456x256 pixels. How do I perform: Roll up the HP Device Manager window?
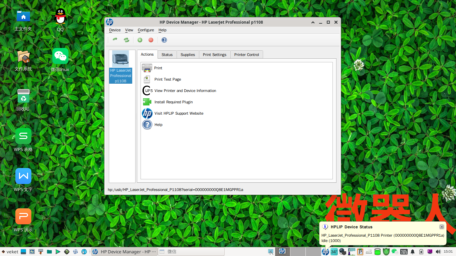[x=313, y=22]
